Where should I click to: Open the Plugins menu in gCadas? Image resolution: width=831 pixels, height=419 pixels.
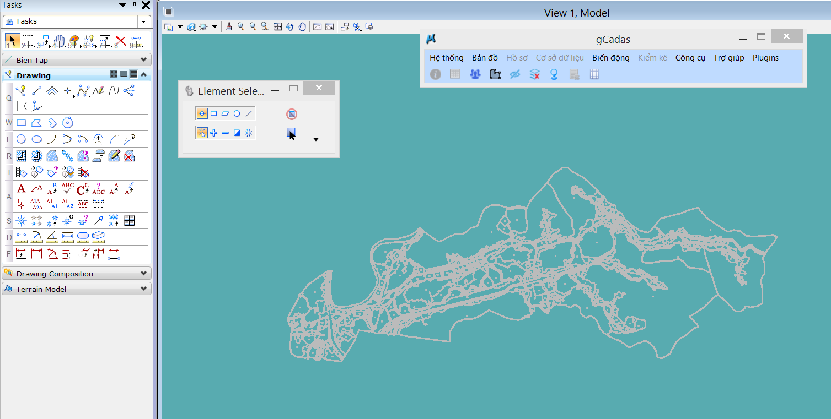[765, 58]
